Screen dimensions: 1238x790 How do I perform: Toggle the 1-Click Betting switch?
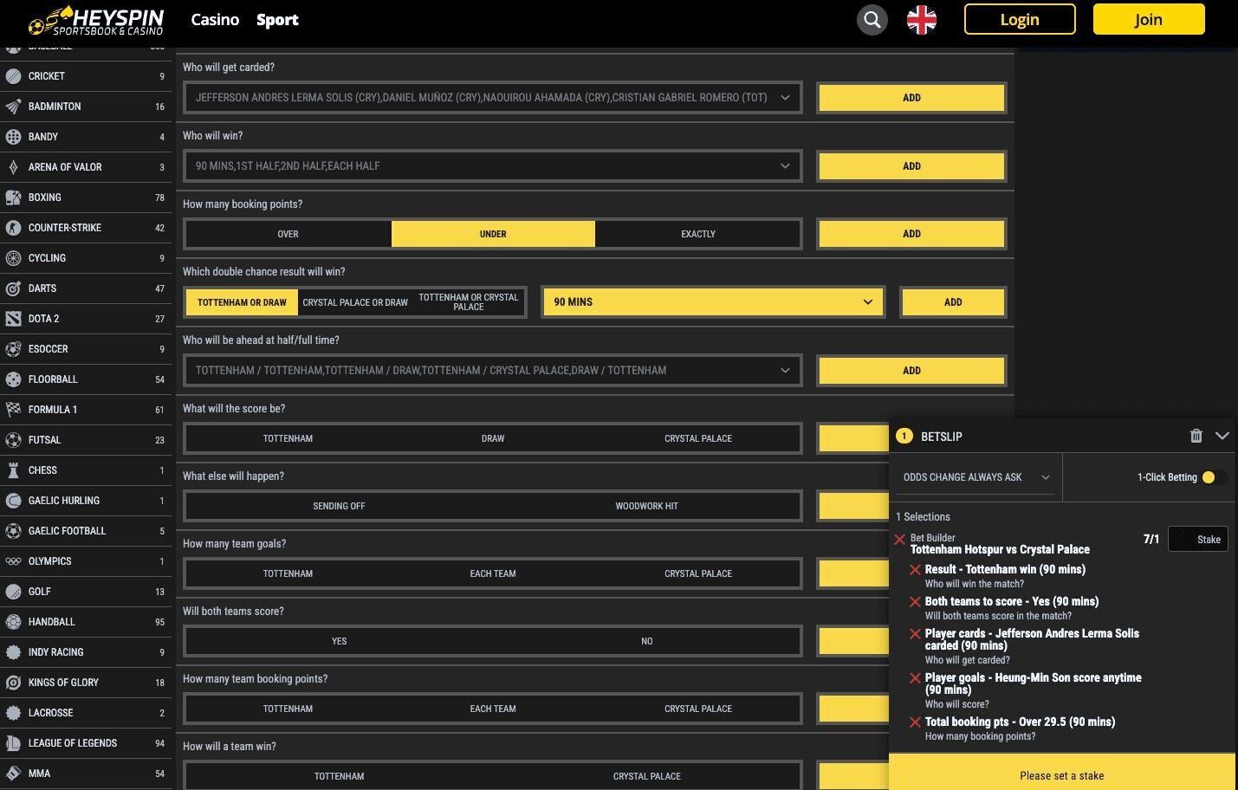pyautogui.click(x=1214, y=477)
